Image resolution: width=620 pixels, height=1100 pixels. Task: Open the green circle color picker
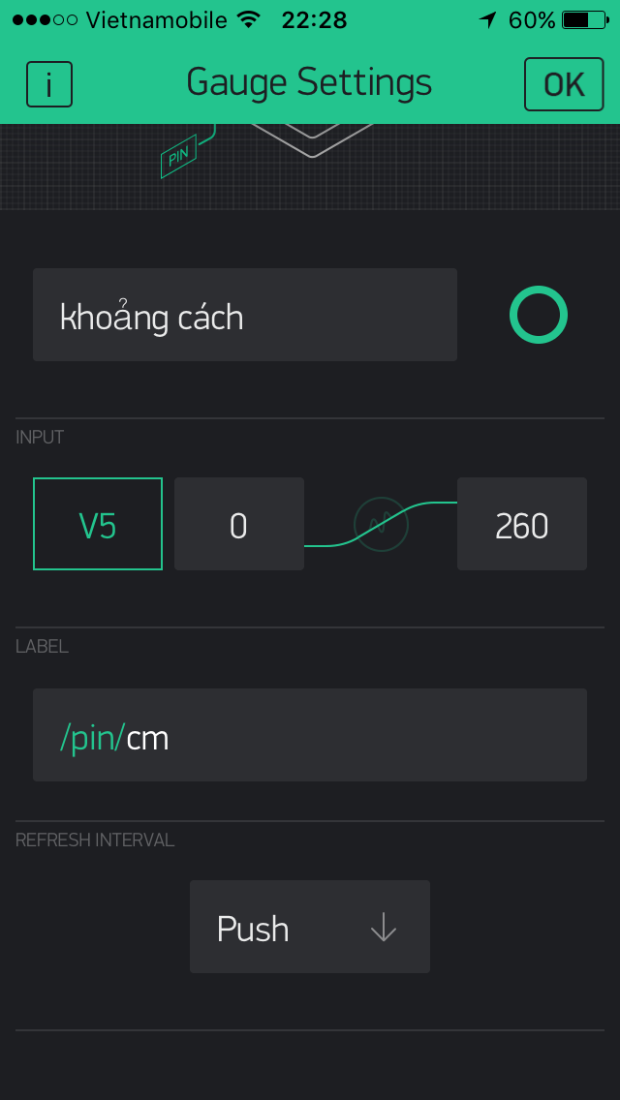tap(538, 315)
